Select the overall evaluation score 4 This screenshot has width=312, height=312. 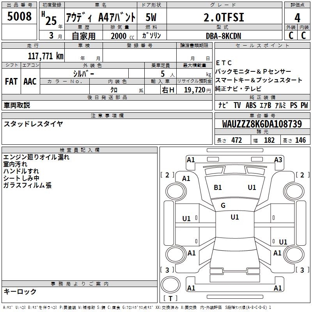(x=297, y=18)
